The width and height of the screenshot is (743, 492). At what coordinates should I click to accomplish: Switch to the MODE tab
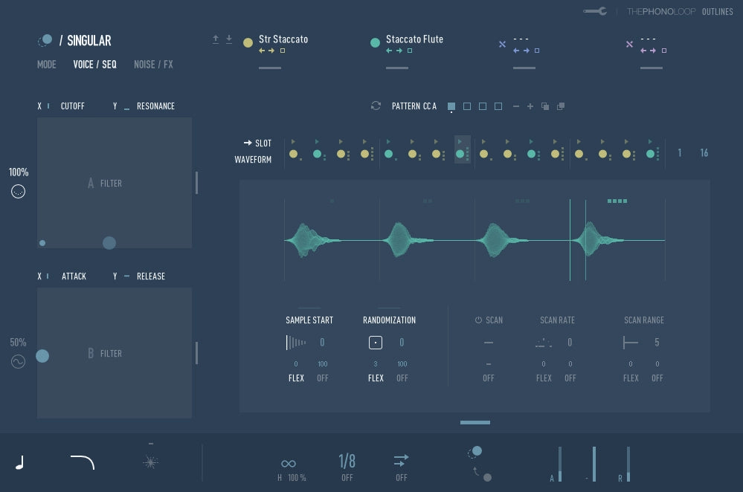(x=46, y=65)
